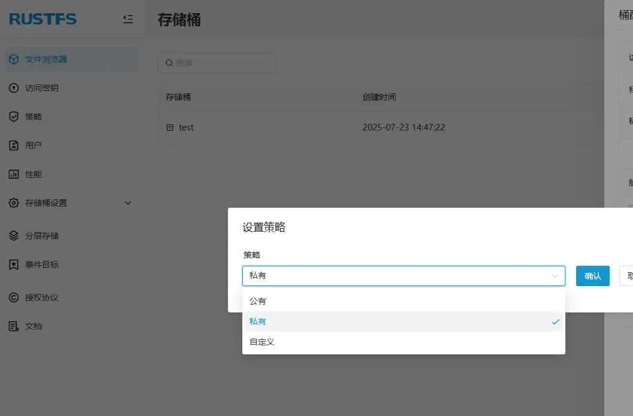Click the 用户 users sidebar icon
Screen dimensions: 633x416
pyautogui.click(x=14, y=145)
